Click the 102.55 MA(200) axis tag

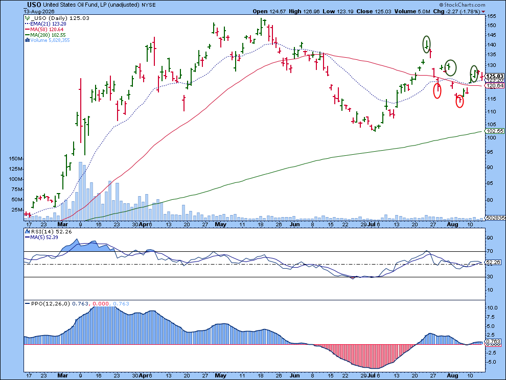click(x=495, y=131)
